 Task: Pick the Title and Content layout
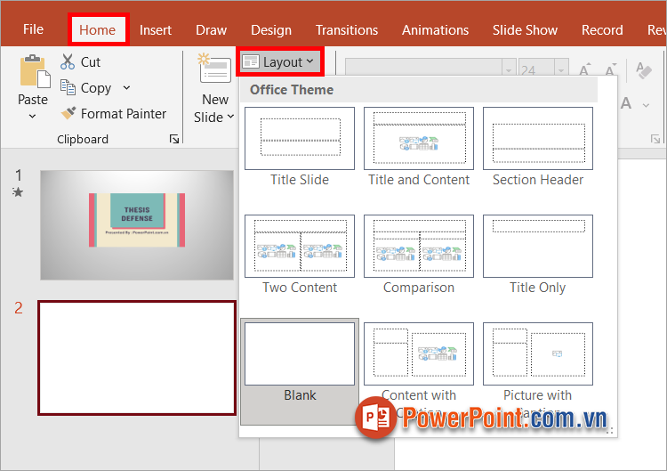(419, 139)
